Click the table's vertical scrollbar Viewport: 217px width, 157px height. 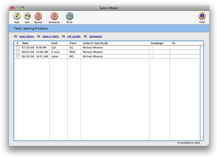click(201, 93)
